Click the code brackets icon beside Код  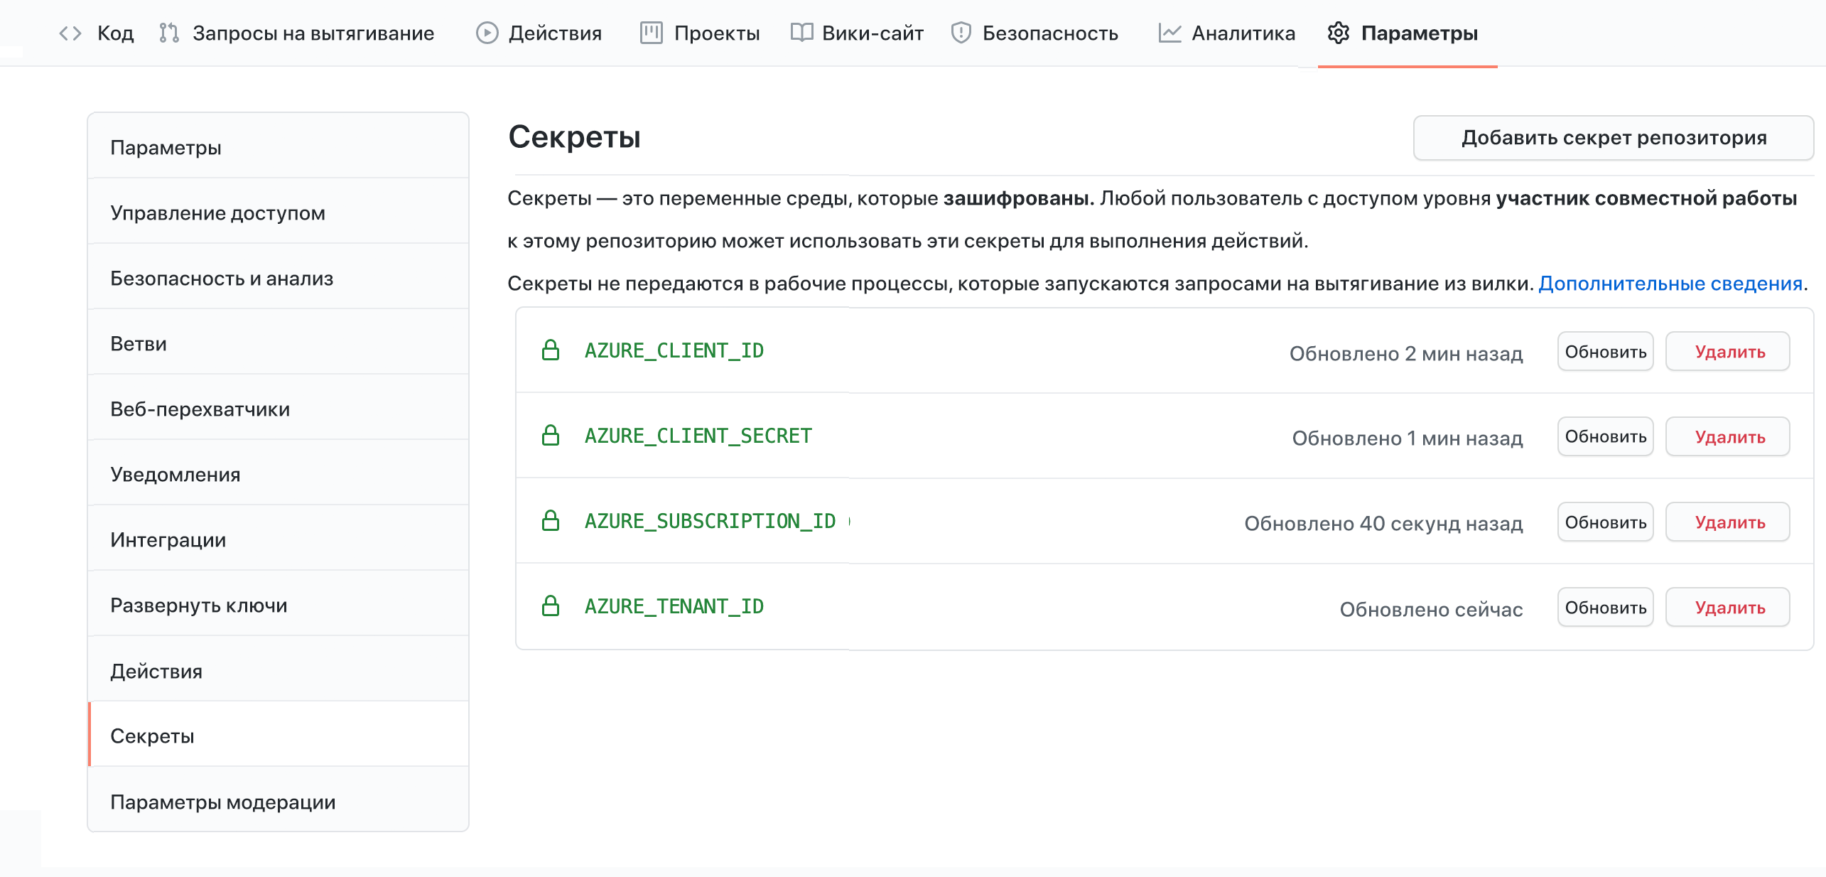click(70, 33)
